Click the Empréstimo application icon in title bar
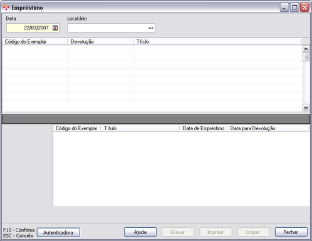312x241 pixels. coord(6,8)
